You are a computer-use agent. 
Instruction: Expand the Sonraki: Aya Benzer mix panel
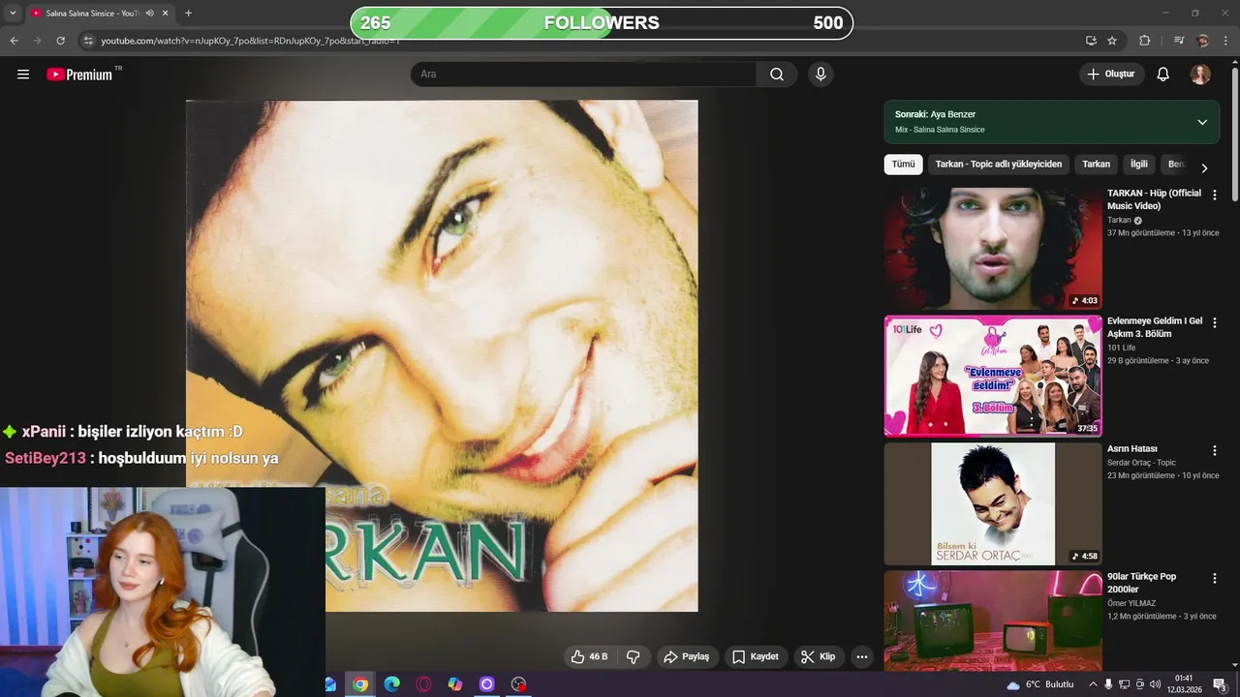pos(1202,122)
